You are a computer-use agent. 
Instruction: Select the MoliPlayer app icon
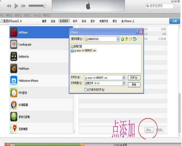[14, 69]
